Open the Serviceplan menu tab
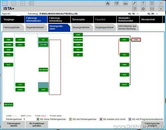Viewport: 166px width, 130px height. (x=82, y=19)
